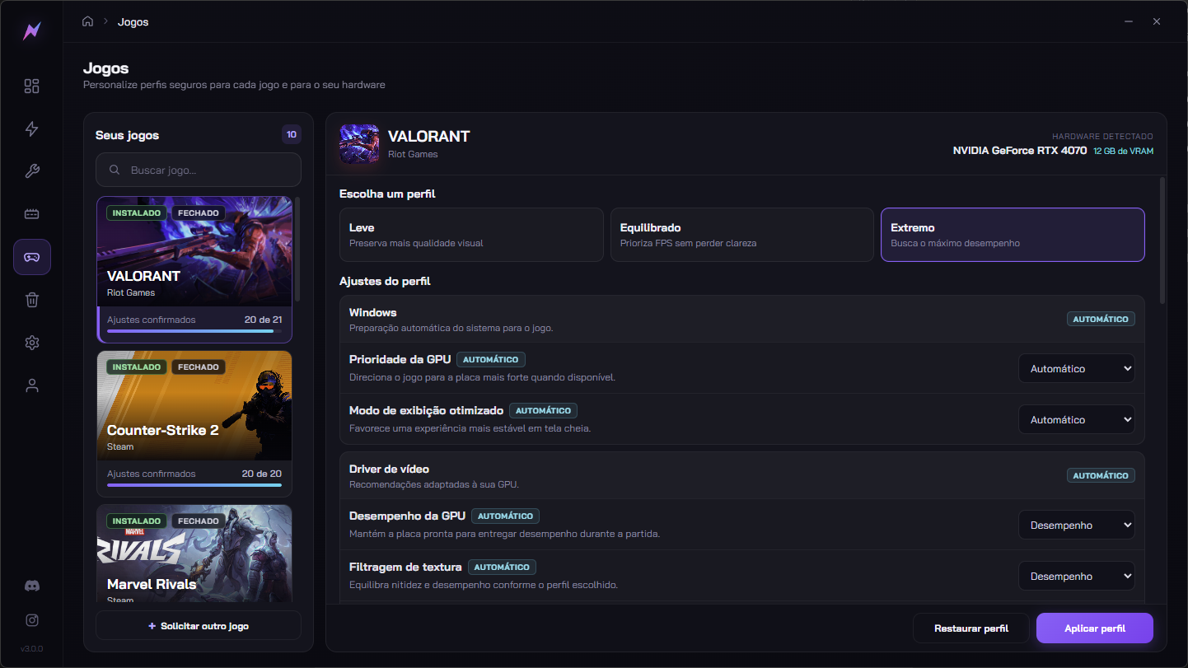Open the Prioridade da GPU dropdown
The image size is (1188, 668).
[x=1077, y=369]
